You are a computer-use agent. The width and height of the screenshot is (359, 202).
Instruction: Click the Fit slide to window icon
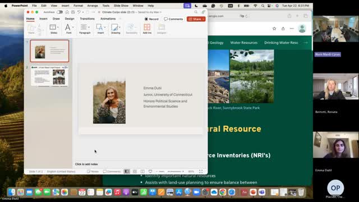[201, 172]
